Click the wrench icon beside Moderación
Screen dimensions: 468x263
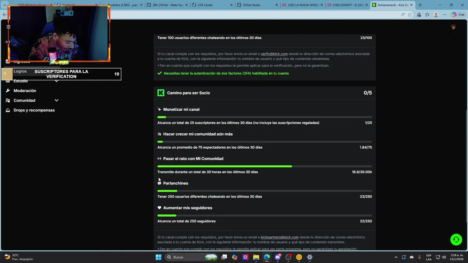coord(8,91)
